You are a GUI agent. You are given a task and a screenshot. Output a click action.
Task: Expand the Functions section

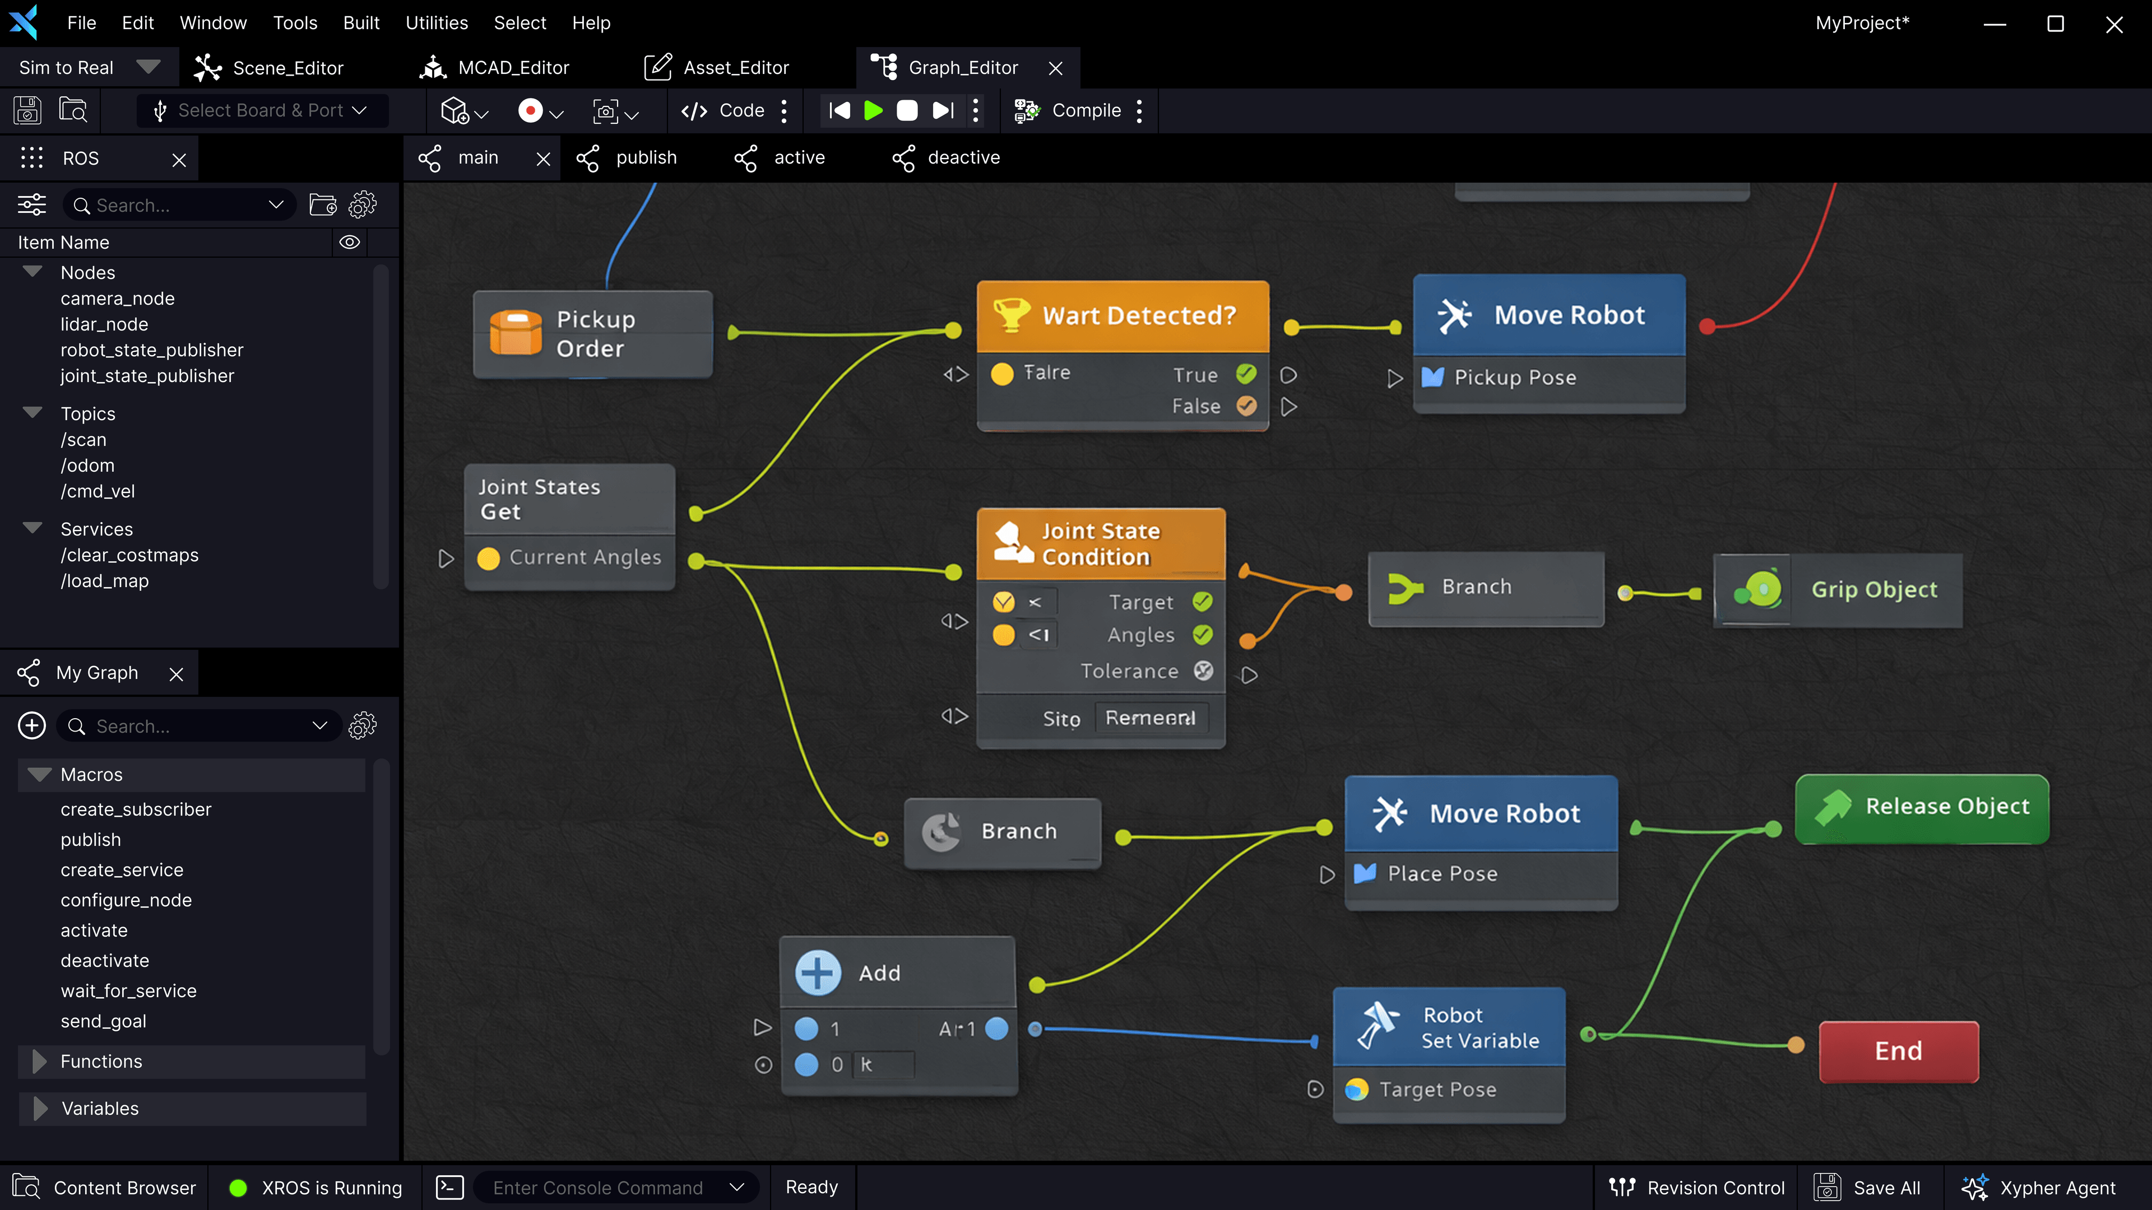click(x=39, y=1062)
